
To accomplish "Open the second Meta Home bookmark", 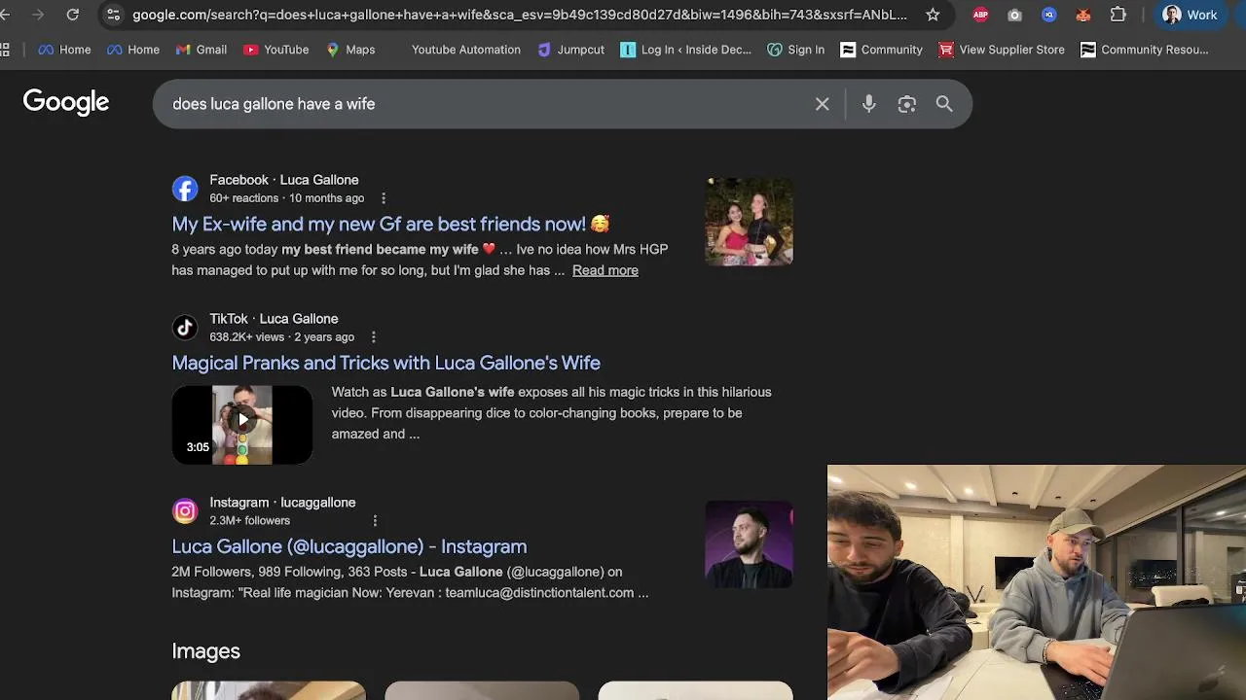I will pyautogui.click(x=132, y=50).
